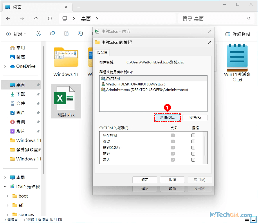Toggle deny checkbox for 完全控制
The image size is (258, 223).
click(x=193, y=135)
